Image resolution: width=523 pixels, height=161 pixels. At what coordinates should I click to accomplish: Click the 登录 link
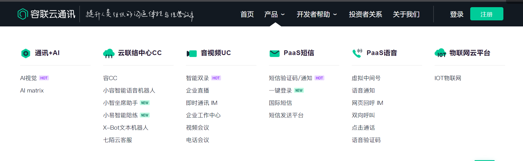pyautogui.click(x=456, y=14)
